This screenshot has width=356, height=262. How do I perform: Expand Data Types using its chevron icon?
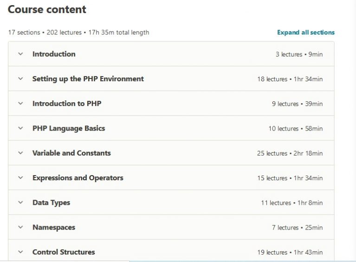coord(21,203)
